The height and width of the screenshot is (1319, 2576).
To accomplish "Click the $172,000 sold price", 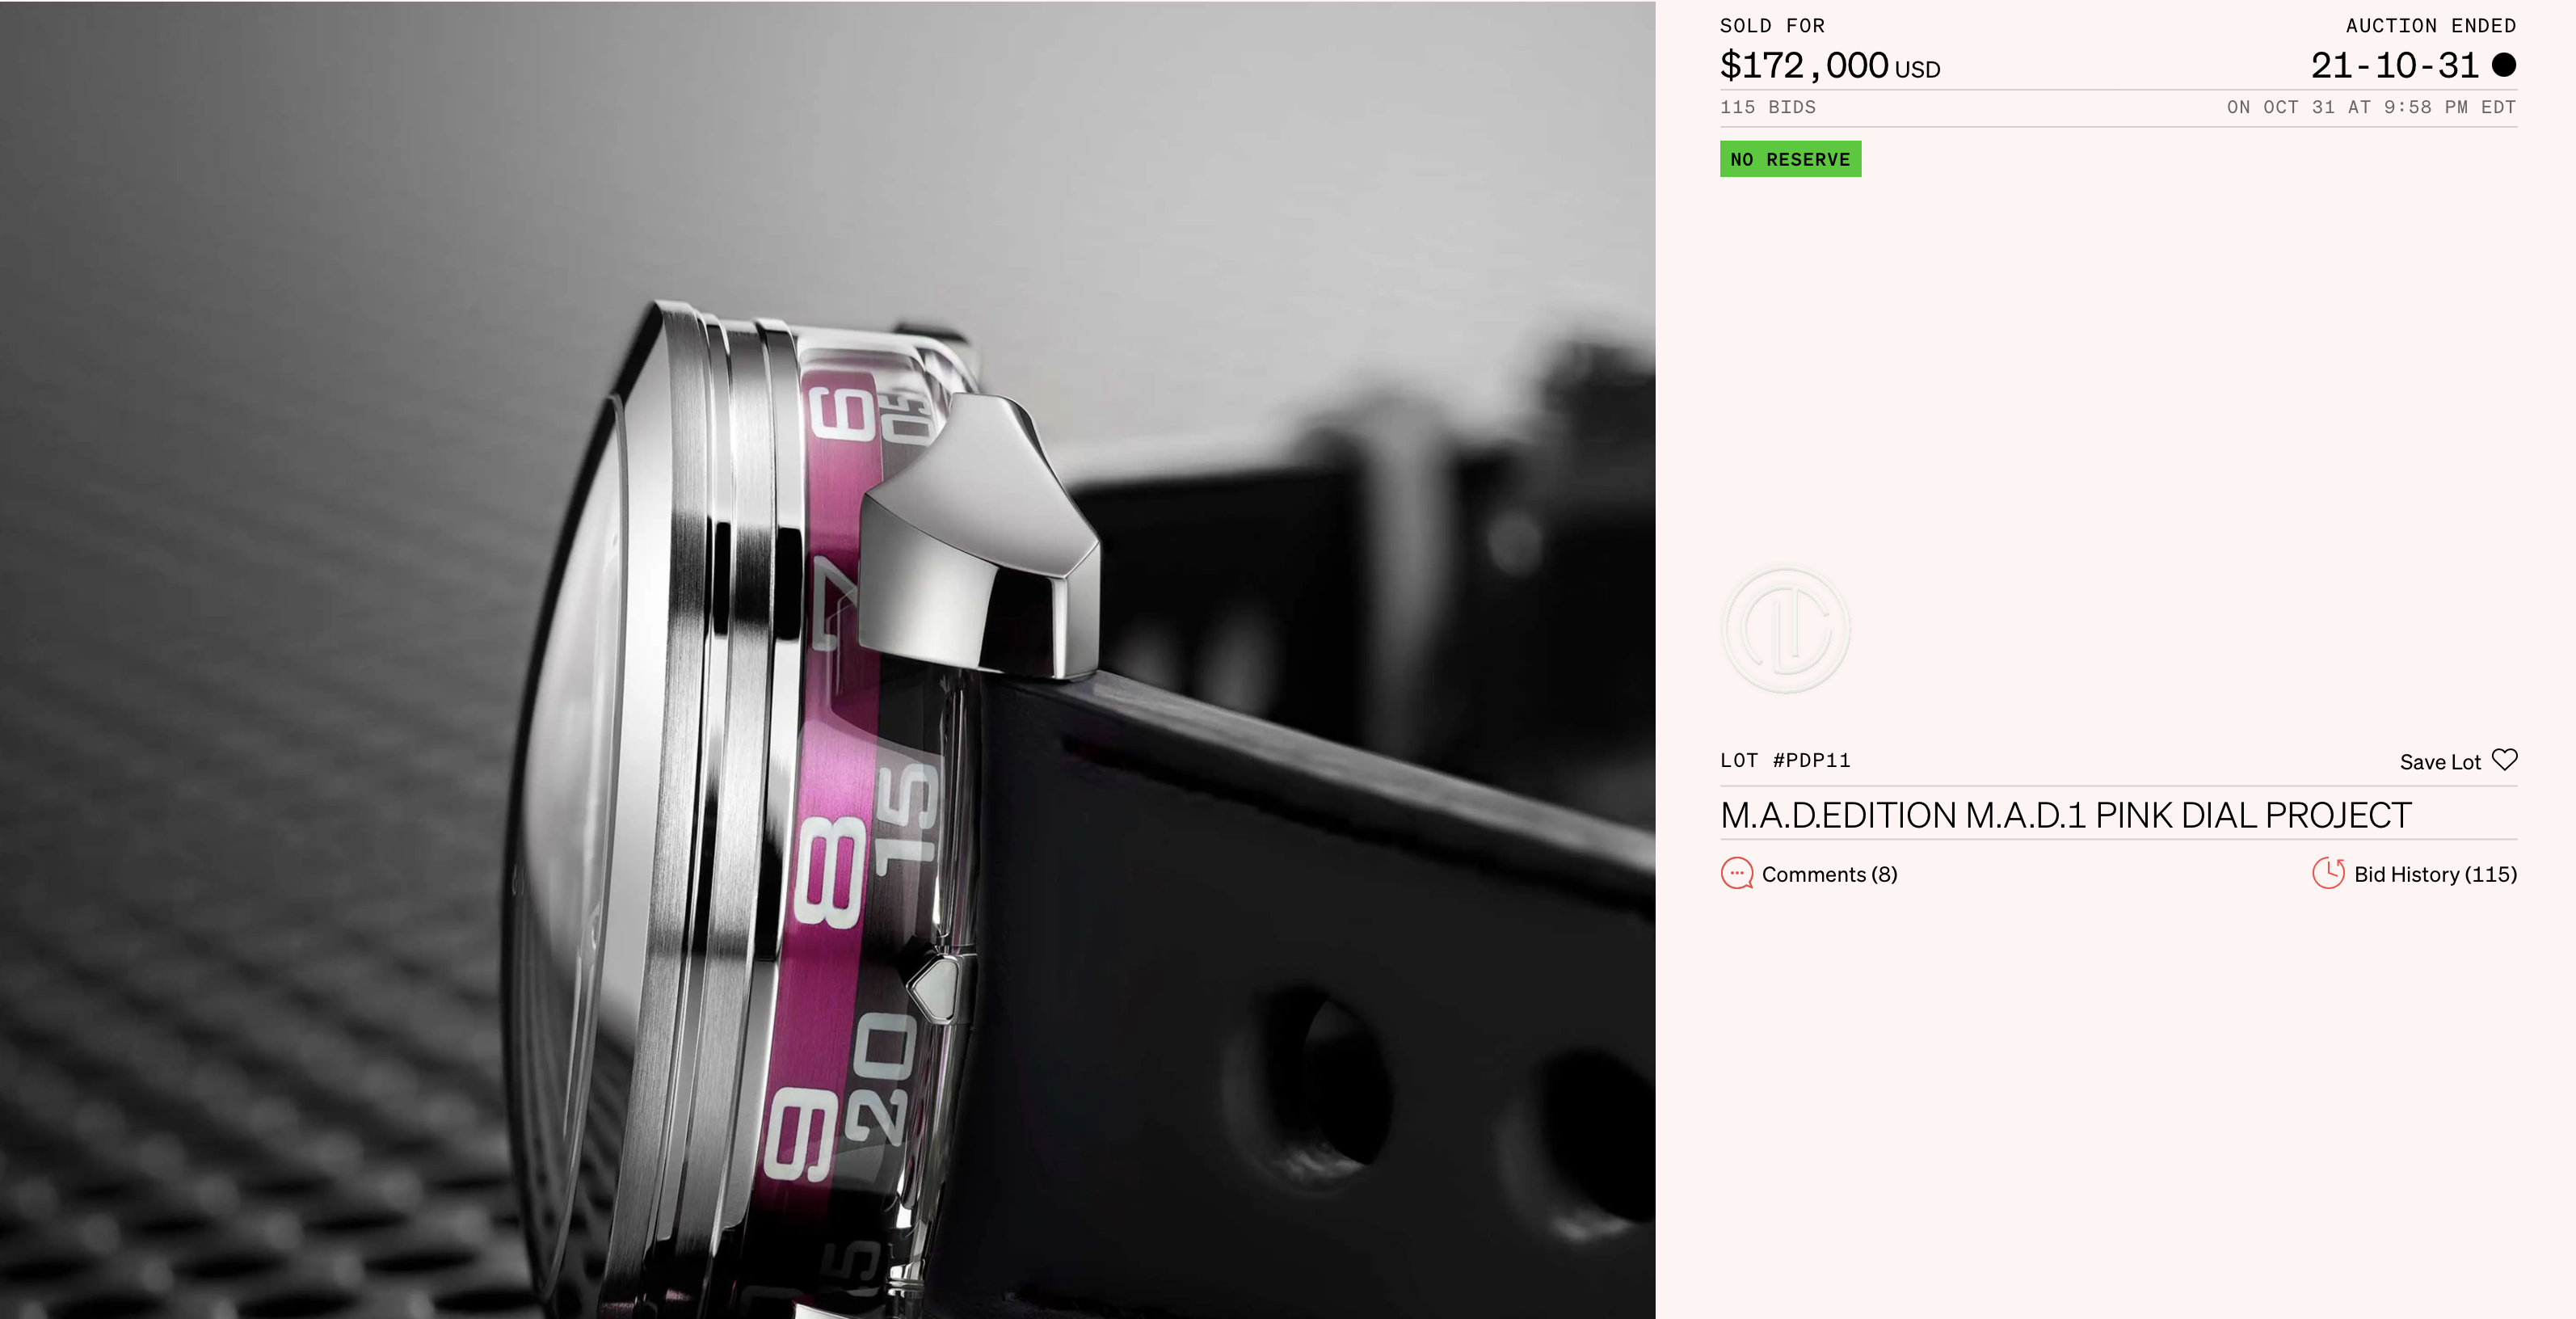I will 1804,66.
